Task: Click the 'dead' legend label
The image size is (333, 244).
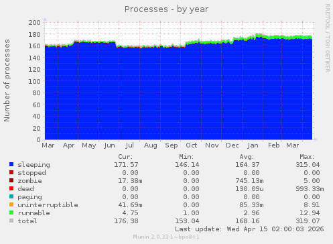Action: 26,189
